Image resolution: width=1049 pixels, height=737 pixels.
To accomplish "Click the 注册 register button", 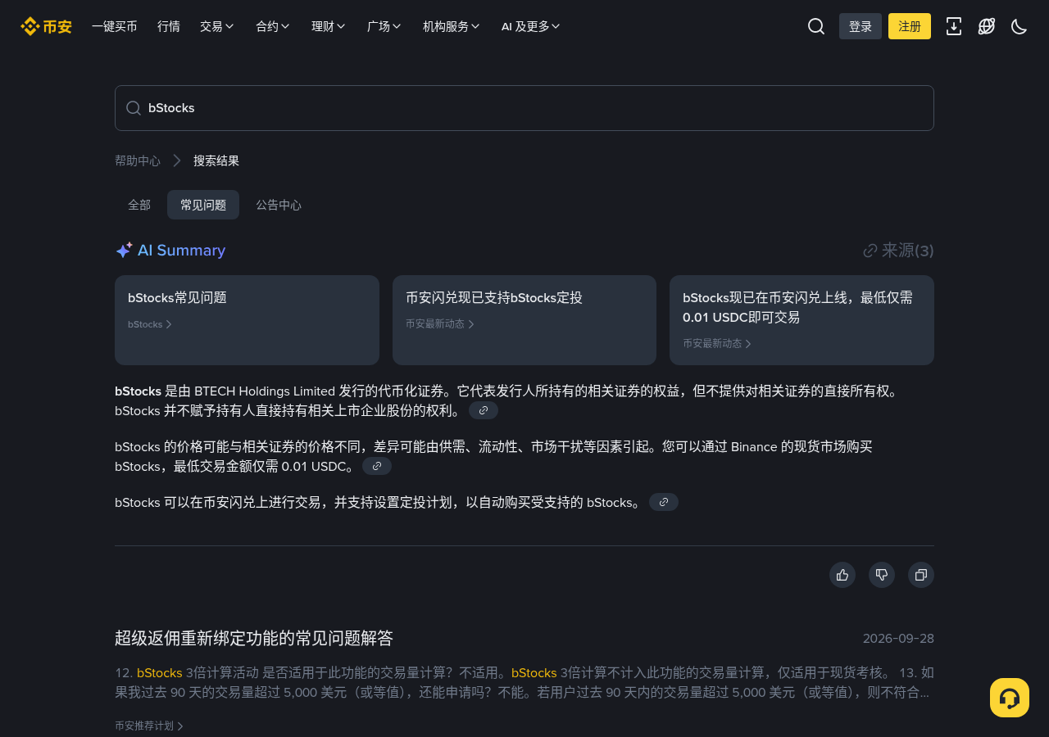I will (910, 26).
